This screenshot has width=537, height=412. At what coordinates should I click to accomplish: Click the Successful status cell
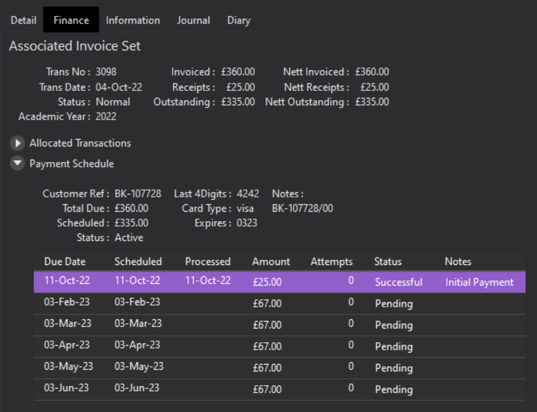pyautogui.click(x=399, y=282)
